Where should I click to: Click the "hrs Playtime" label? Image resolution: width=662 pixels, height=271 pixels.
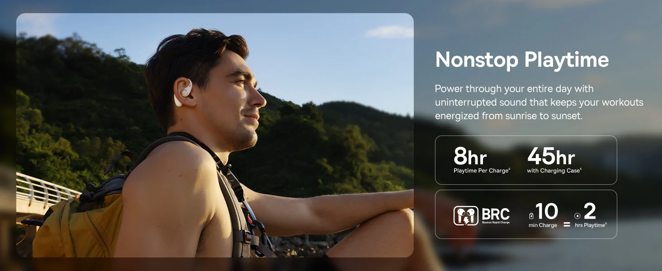pos(591,225)
